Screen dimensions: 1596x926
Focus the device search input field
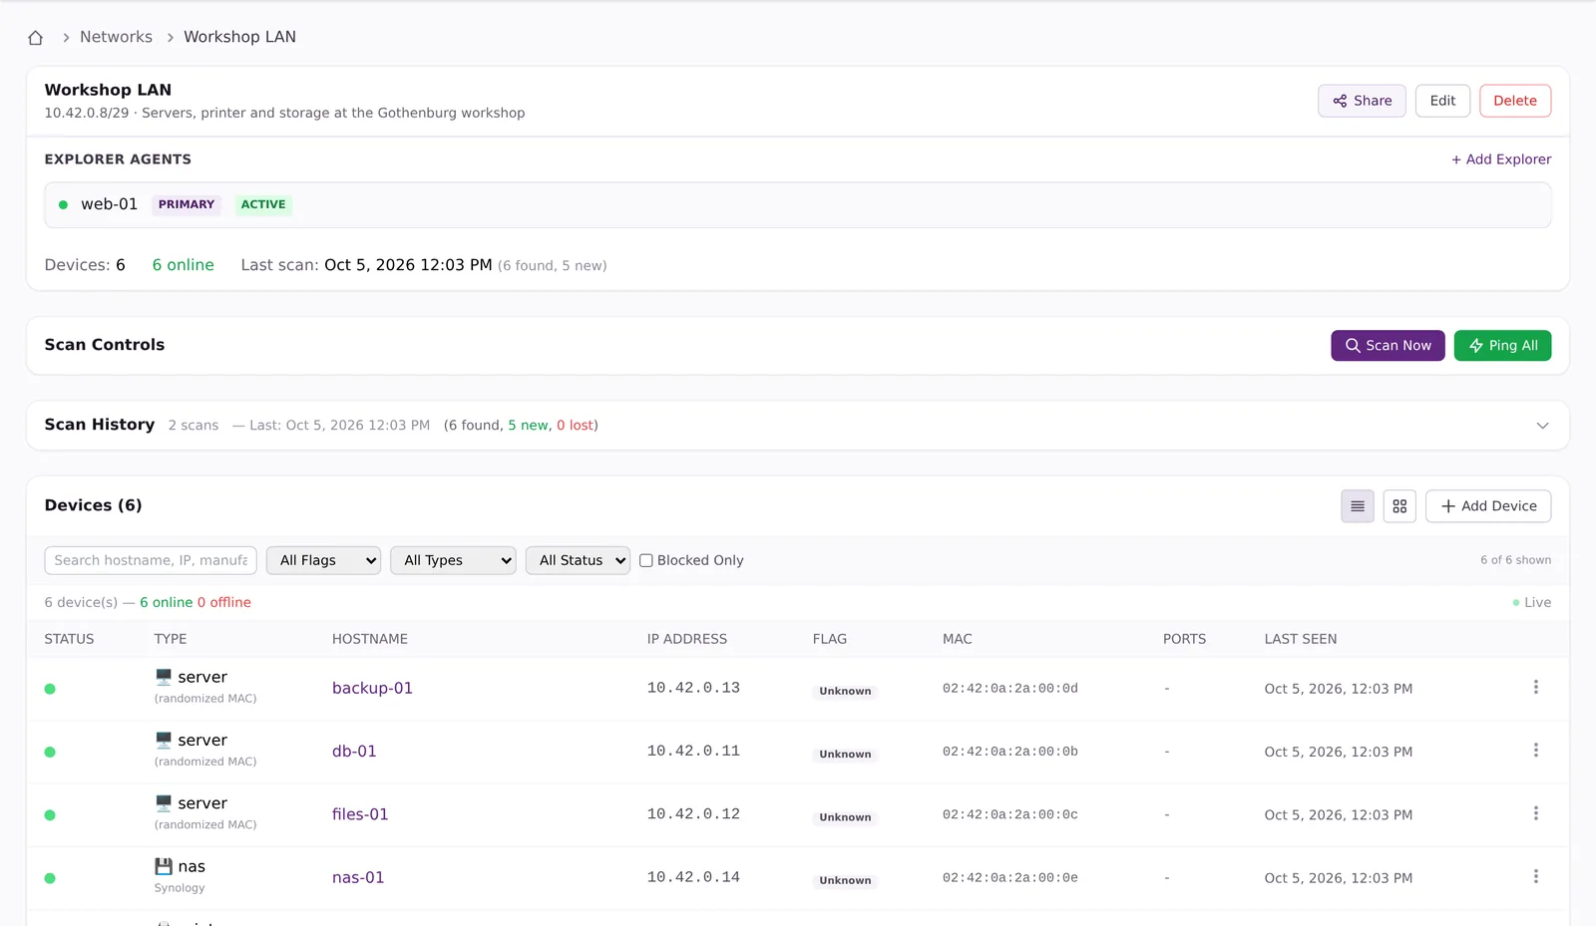click(x=151, y=560)
